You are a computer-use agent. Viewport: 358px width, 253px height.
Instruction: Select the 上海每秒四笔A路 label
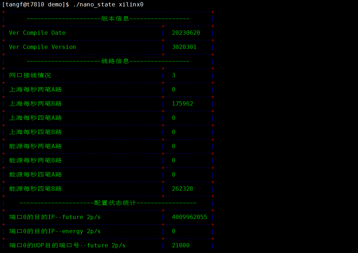[35, 118]
